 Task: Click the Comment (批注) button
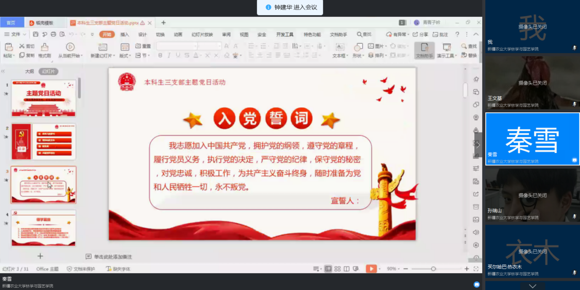coord(440,34)
